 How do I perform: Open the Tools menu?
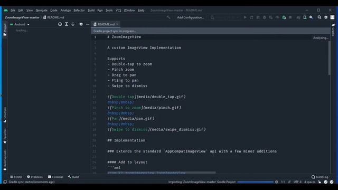tap(109, 11)
